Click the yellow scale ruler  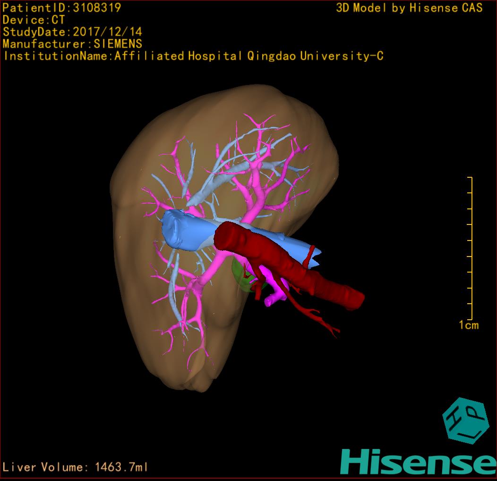470,249
